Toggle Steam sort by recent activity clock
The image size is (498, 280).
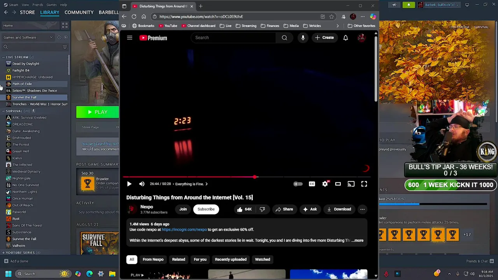(x=59, y=37)
